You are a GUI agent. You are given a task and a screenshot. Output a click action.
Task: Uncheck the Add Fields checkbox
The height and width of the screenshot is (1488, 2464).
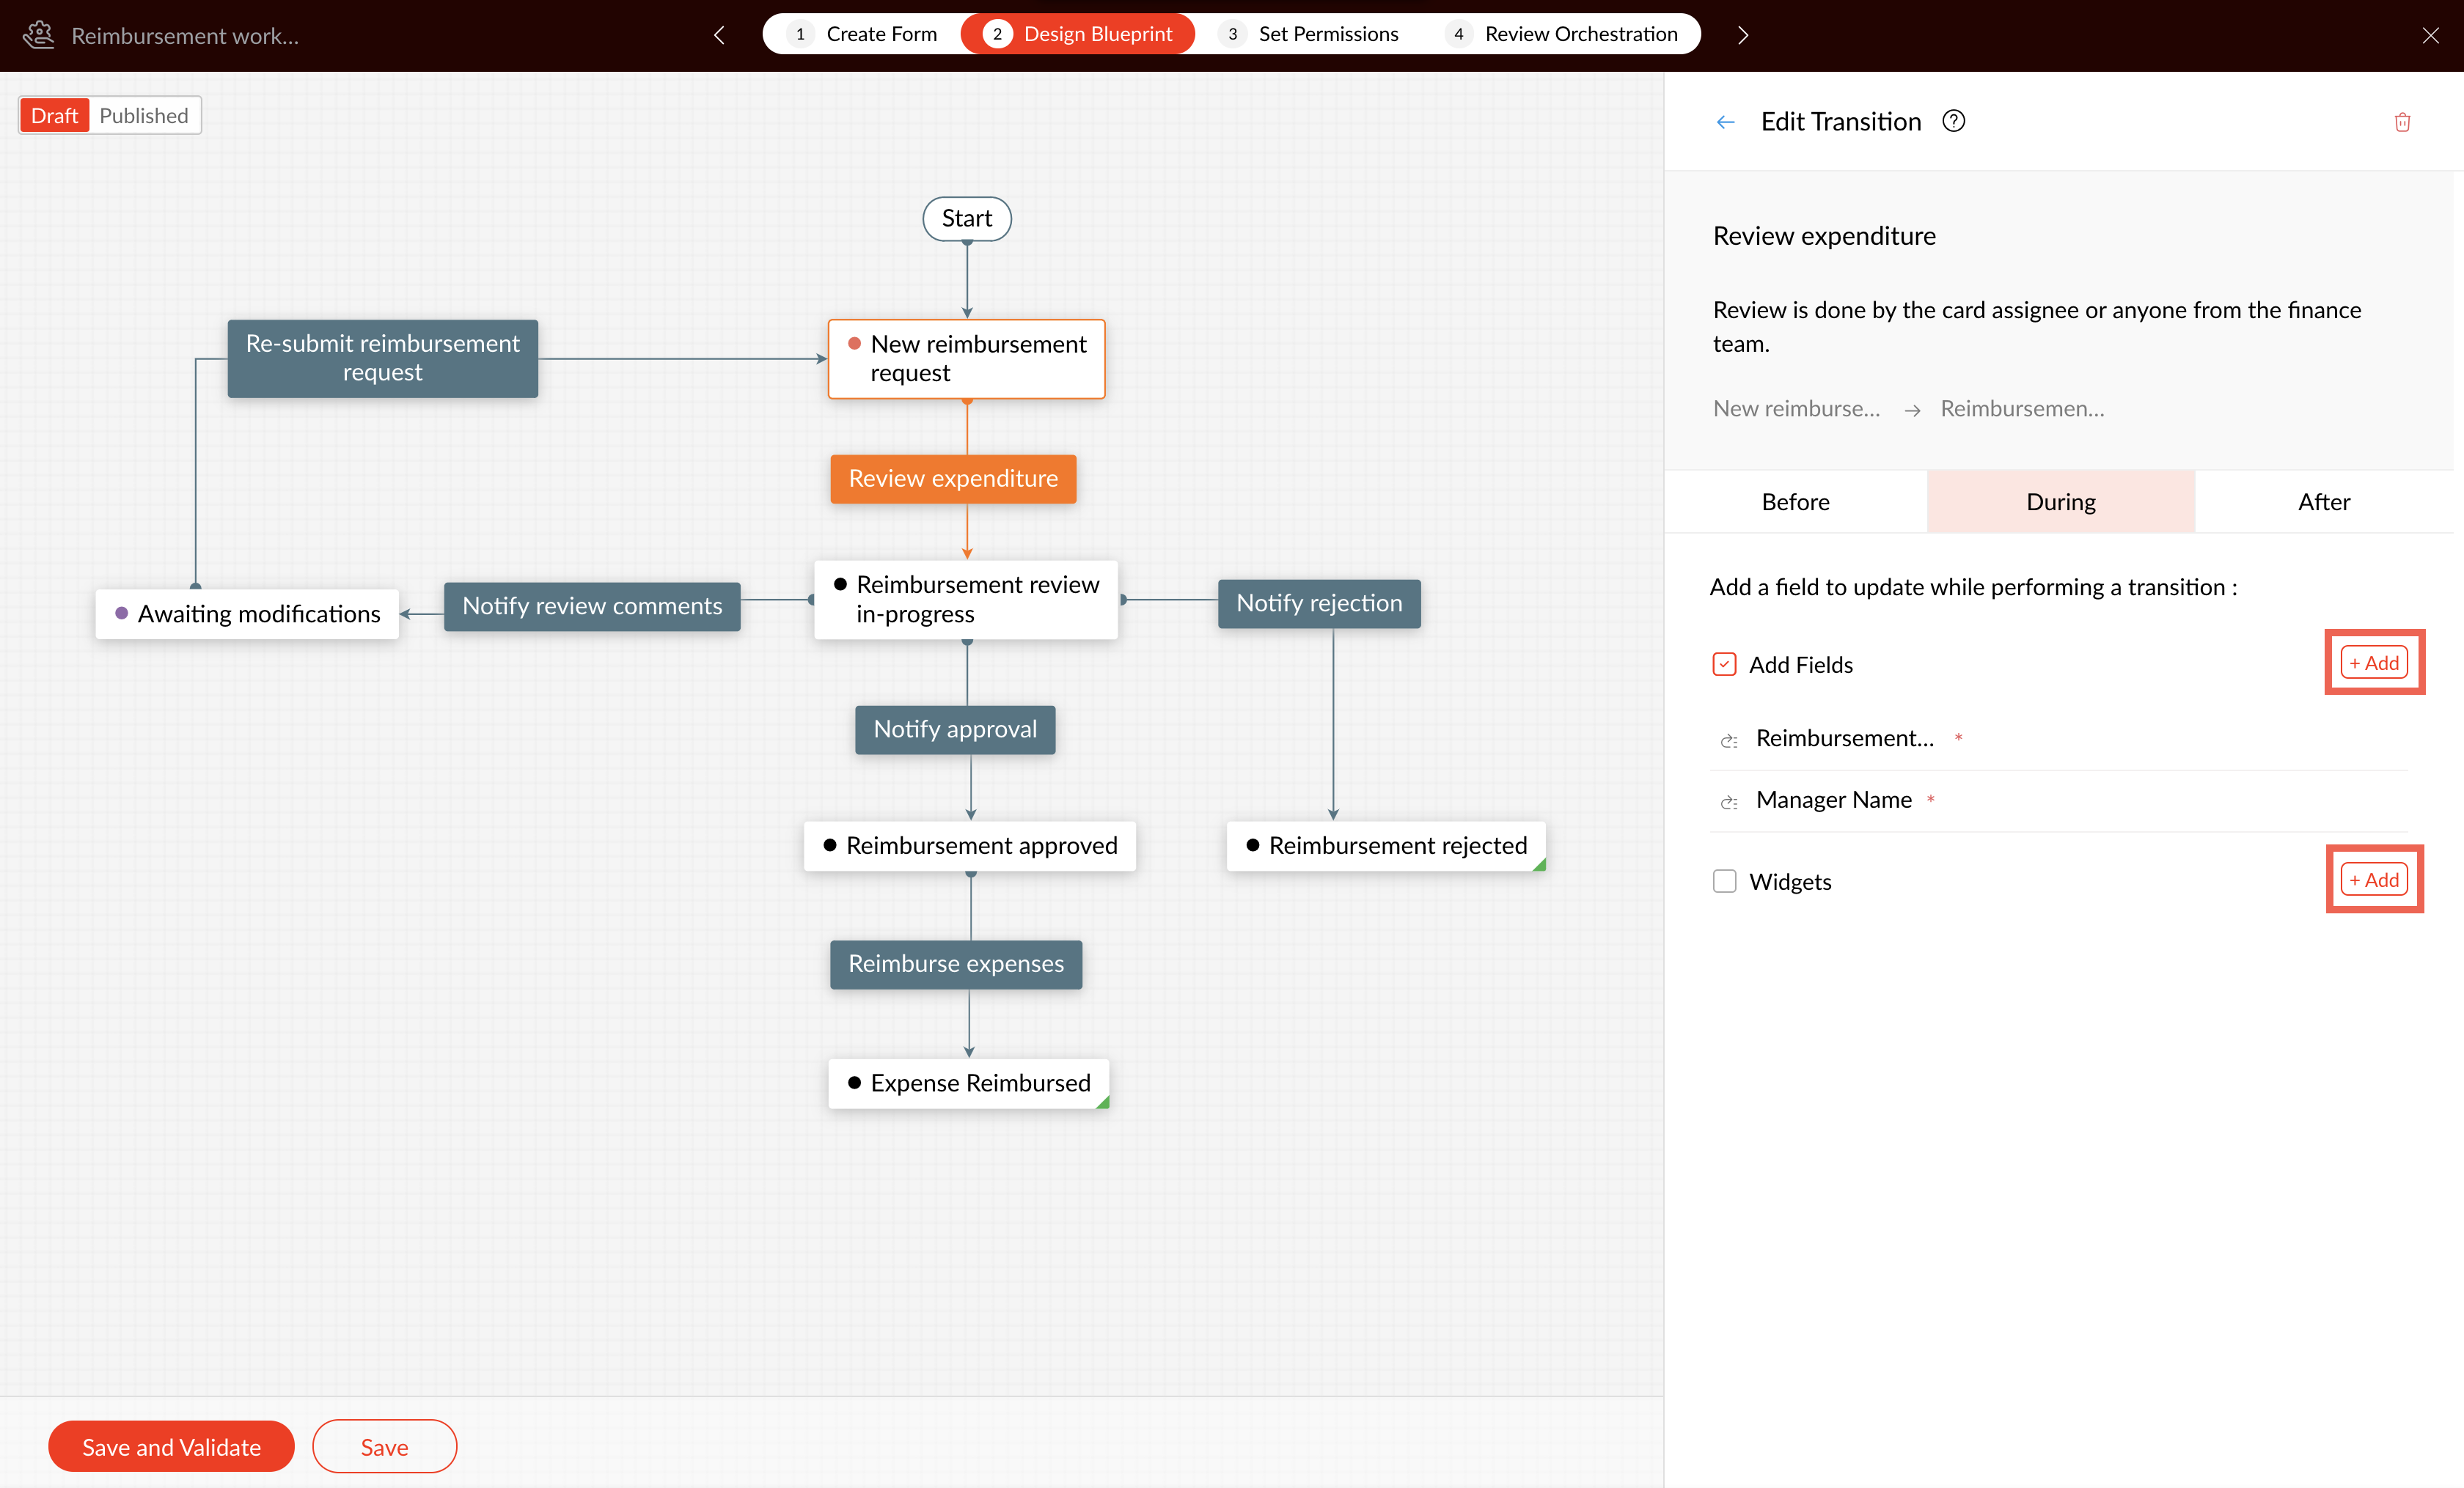coord(1724,665)
